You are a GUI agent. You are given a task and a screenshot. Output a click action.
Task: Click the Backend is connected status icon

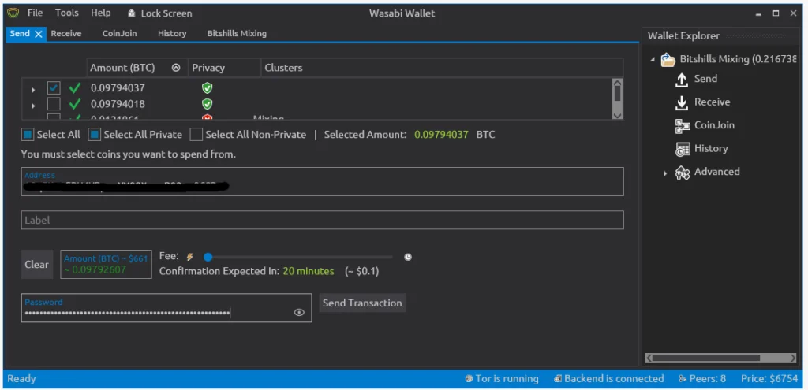point(558,379)
